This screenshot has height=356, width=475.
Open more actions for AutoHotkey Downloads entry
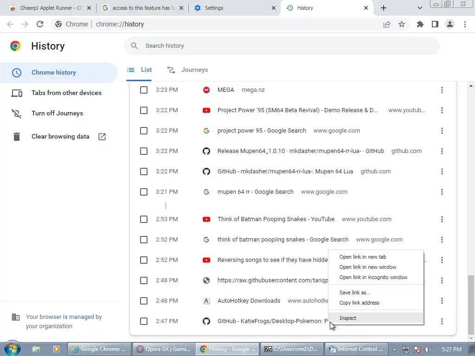[442, 301]
